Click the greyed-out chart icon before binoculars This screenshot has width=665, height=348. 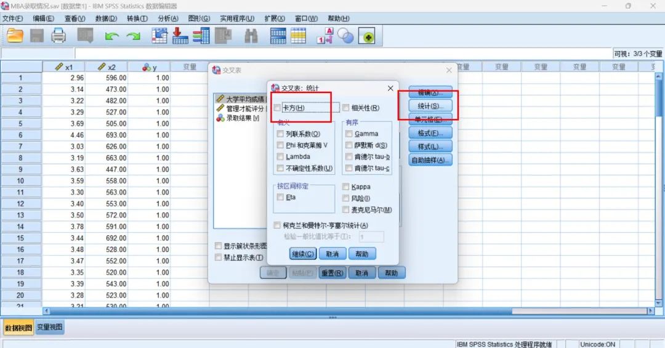(x=223, y=36)
